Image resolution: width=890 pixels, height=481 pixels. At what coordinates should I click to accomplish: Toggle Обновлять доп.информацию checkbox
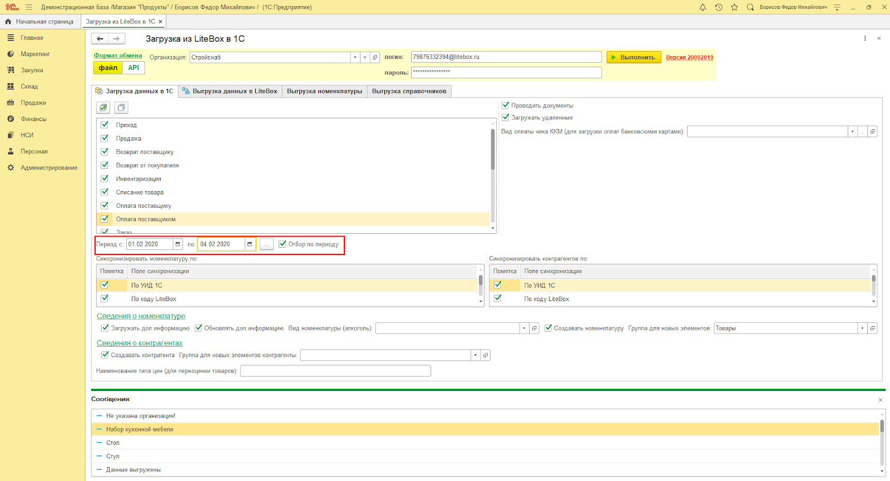pyautogui.click(x=198, y=328)
